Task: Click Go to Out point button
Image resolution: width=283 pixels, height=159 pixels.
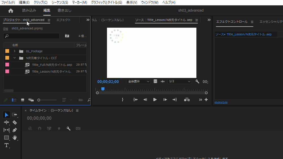Action: tap(175, 100)
